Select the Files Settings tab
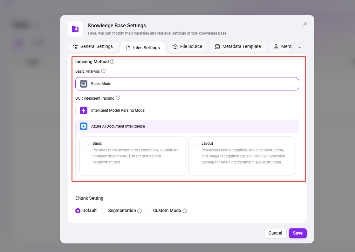Viewport: 355px width, 252px height. click(143, 48)
